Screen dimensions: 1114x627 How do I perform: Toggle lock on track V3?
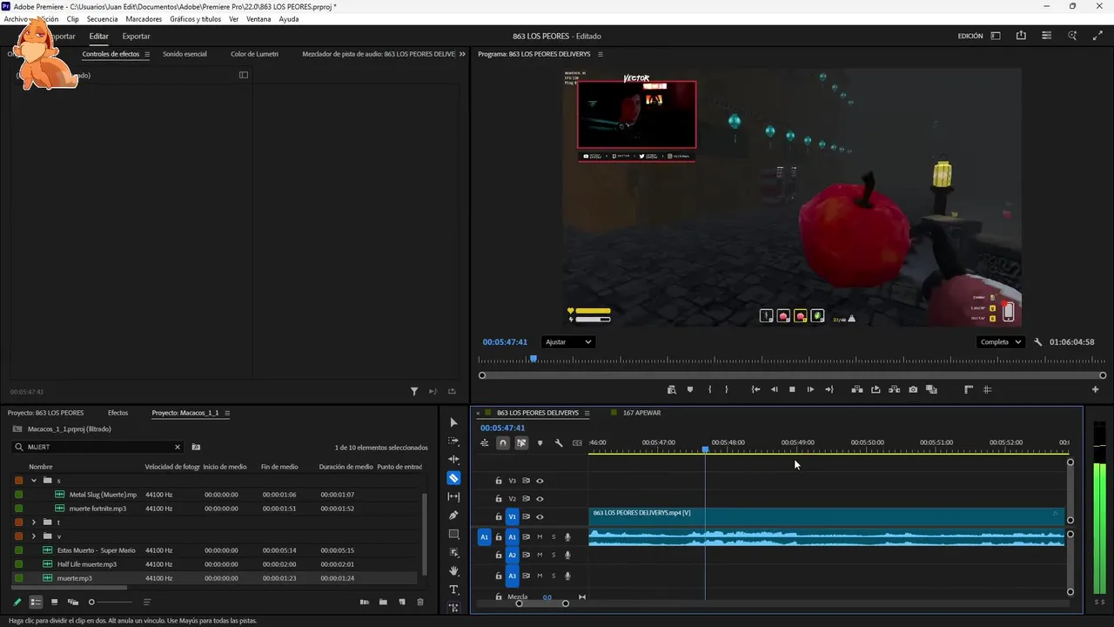click(x=499, y=481)
